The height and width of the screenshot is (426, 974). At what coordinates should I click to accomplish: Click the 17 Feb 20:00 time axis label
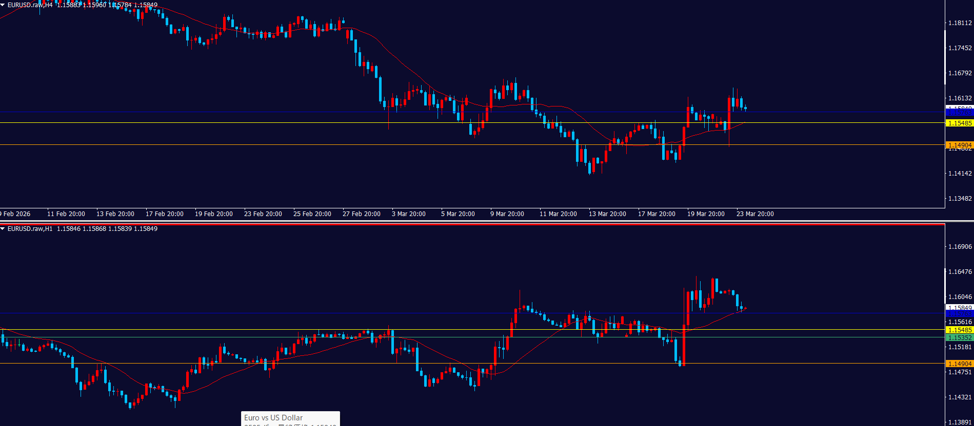pos(164,214)
